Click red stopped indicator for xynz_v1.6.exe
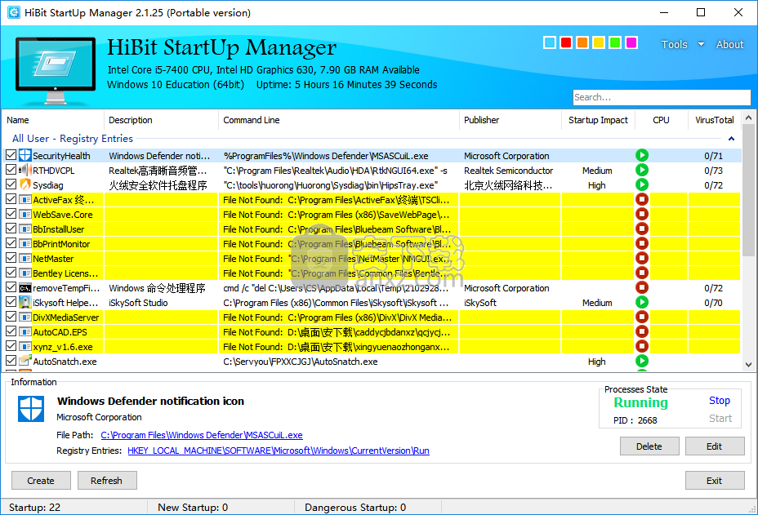Viewport: 758px width, 515px height. coord(642,346)
